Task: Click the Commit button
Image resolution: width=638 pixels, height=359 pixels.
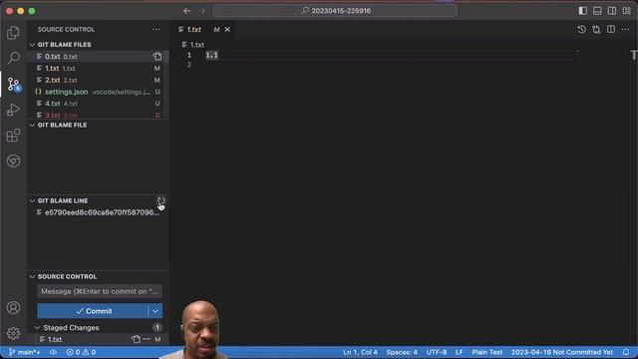Action: coord(93,311)
